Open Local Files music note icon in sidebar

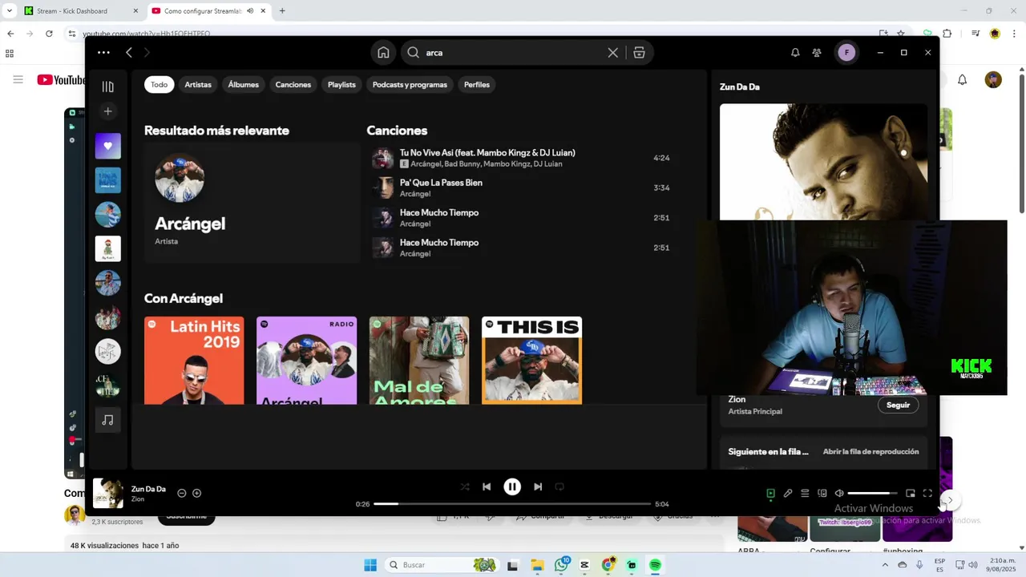[x=108, y=420]
